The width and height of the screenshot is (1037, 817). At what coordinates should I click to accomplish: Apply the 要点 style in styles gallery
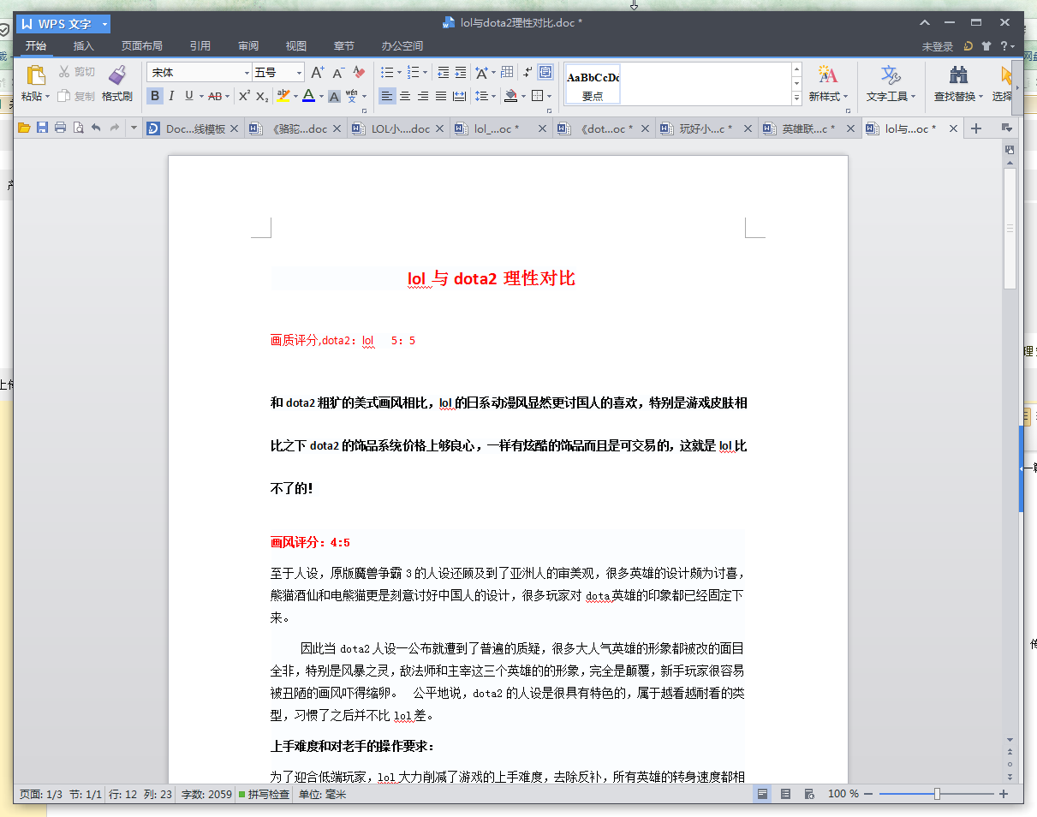(593, 84)
